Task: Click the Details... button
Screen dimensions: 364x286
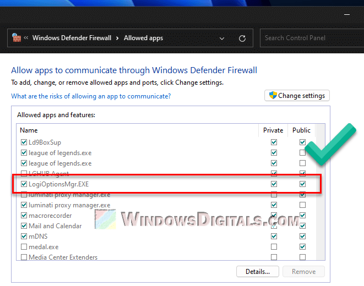Action: click(x=258, y=271)
